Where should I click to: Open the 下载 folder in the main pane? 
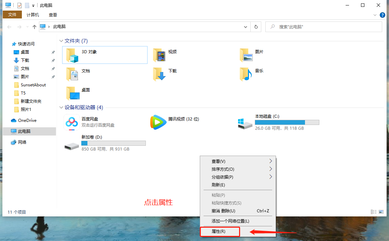pyautogui.click(x=159, y=74)
